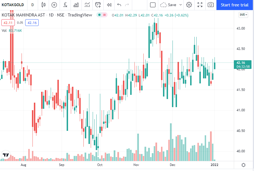Click the 41.50 price scale label
This screenshot has width=254, height=171.
(241, 90)
